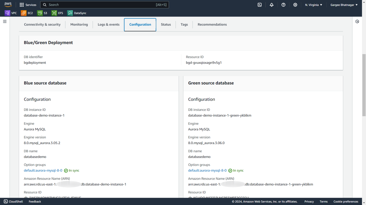Open the S3 shortcut
This screenshot has width=366, height=205.
tap(42, 13)
